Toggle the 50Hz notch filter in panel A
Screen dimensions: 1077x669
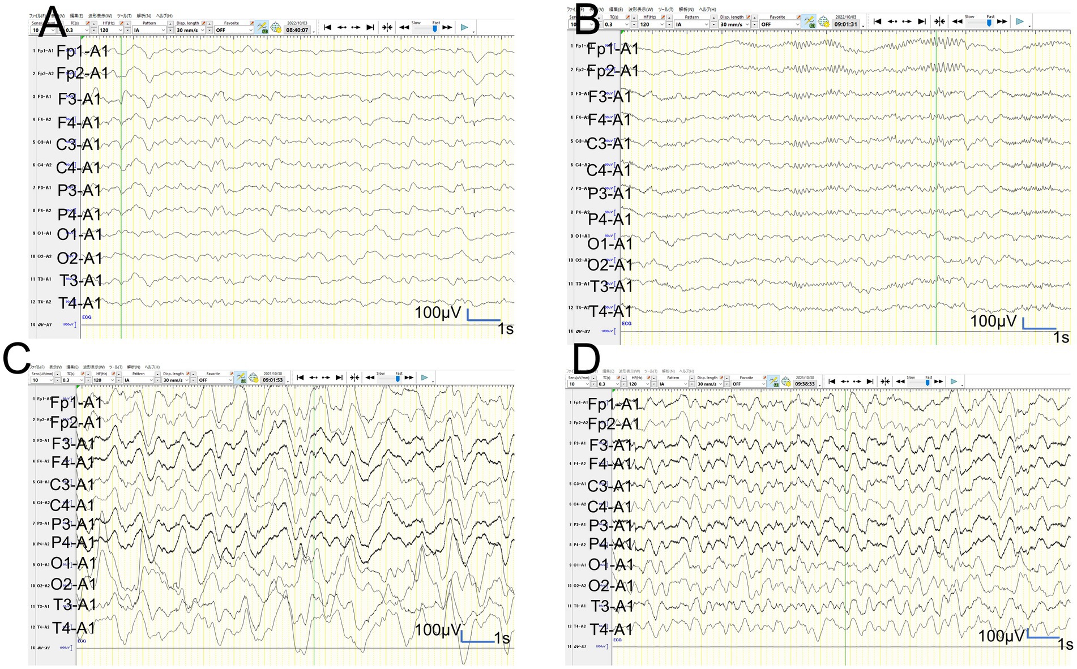coord(262,27)
